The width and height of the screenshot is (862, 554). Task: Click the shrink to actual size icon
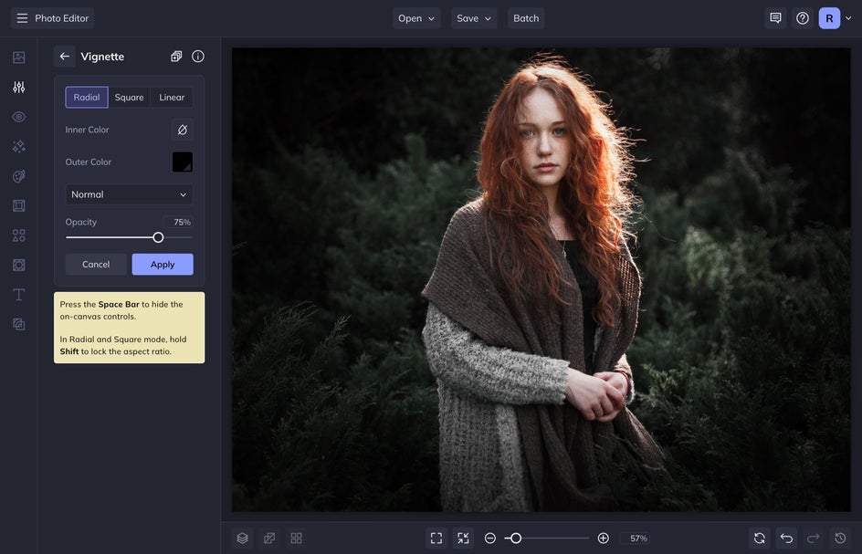463,538
